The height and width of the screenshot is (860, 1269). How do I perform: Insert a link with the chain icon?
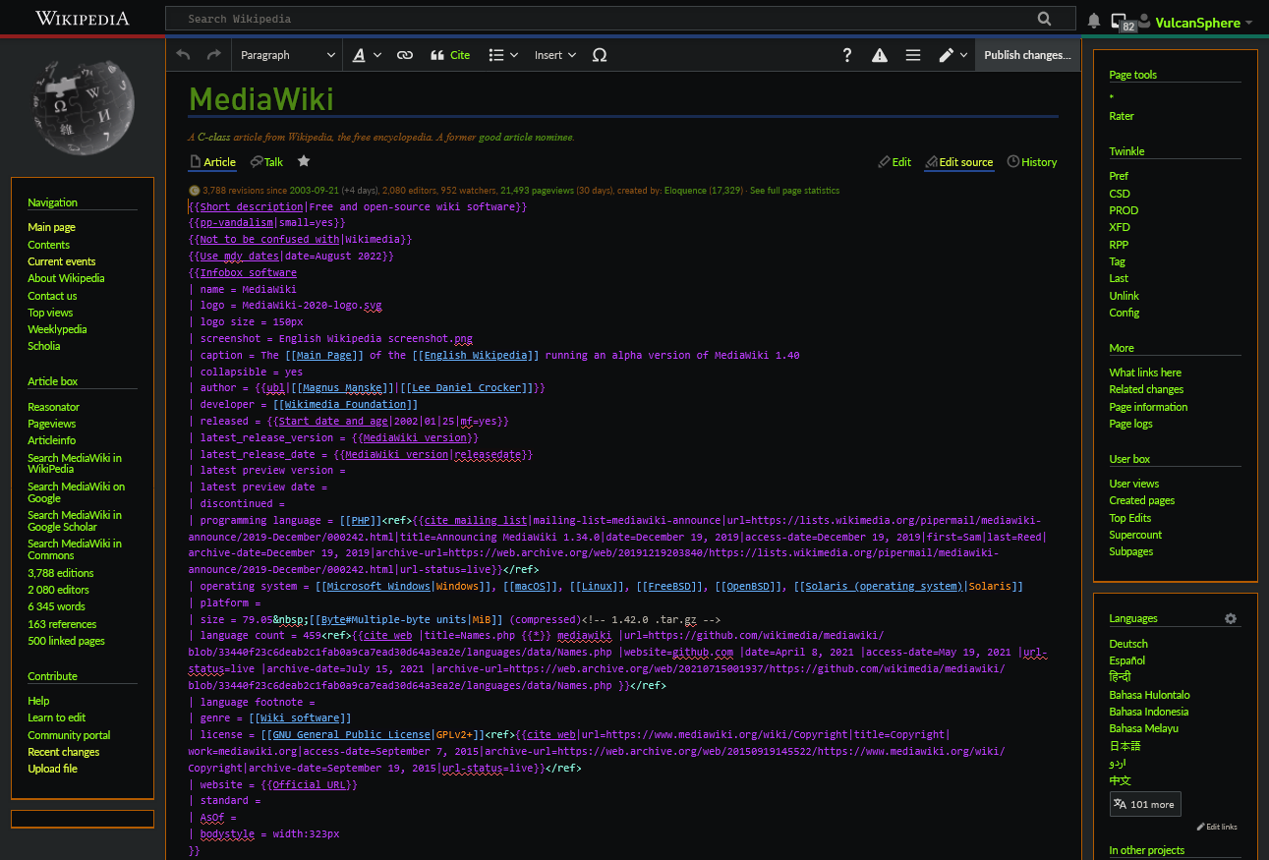(404, 55)
